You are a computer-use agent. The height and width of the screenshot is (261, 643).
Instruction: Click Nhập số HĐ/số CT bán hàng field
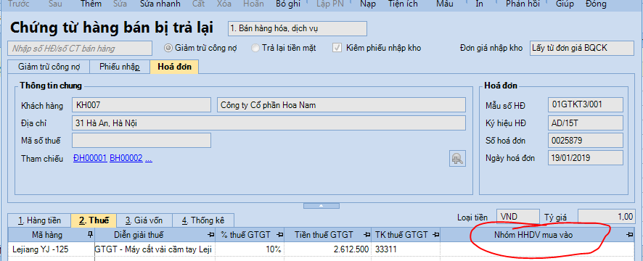coord(80,49)
